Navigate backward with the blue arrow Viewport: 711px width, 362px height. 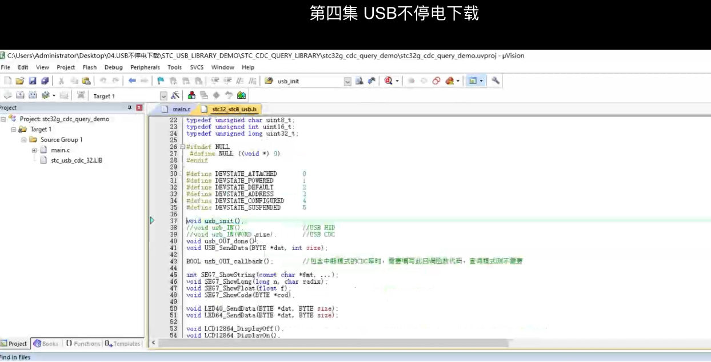point(132,81)
